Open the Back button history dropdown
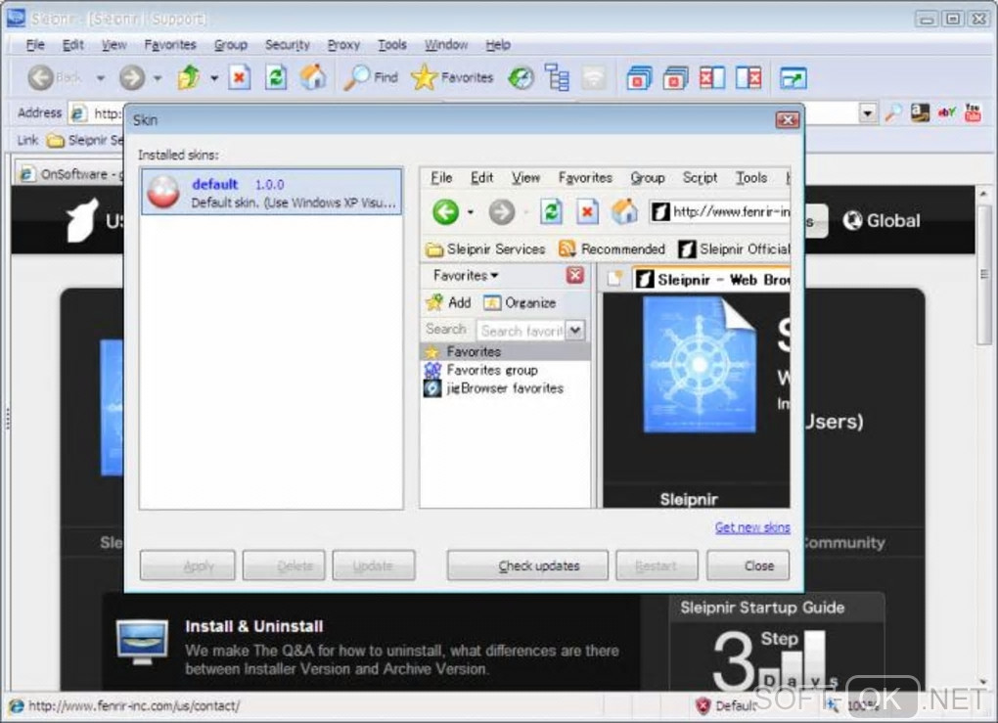The image size is (998, 723). click(101, 78)
